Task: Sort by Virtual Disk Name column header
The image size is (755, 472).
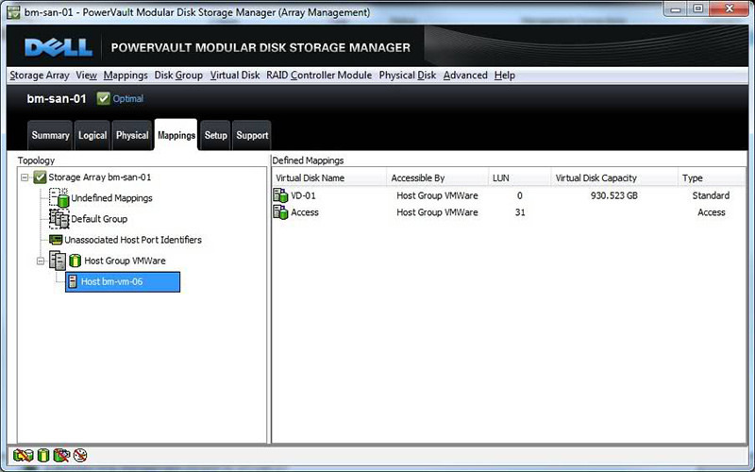Action: pyautogui.click(x=328, y=177)
